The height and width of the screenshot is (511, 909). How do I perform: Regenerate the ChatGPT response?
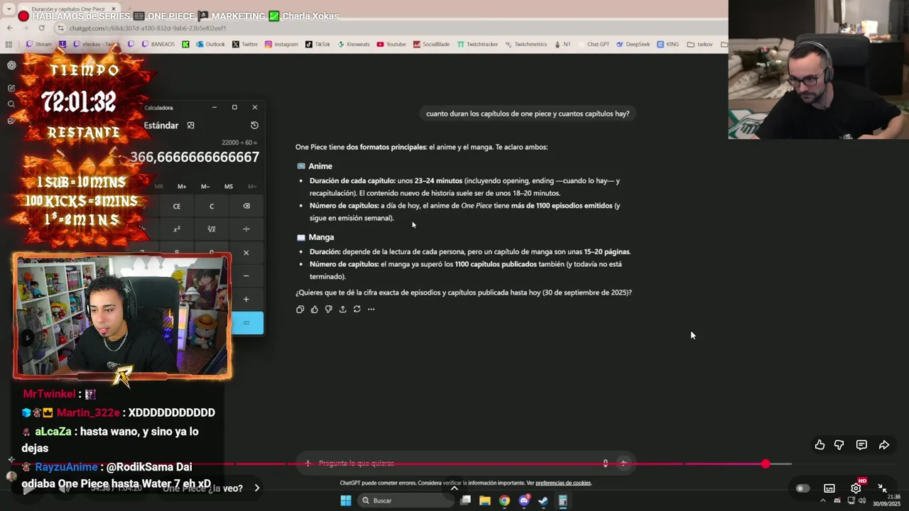point(356,309)
